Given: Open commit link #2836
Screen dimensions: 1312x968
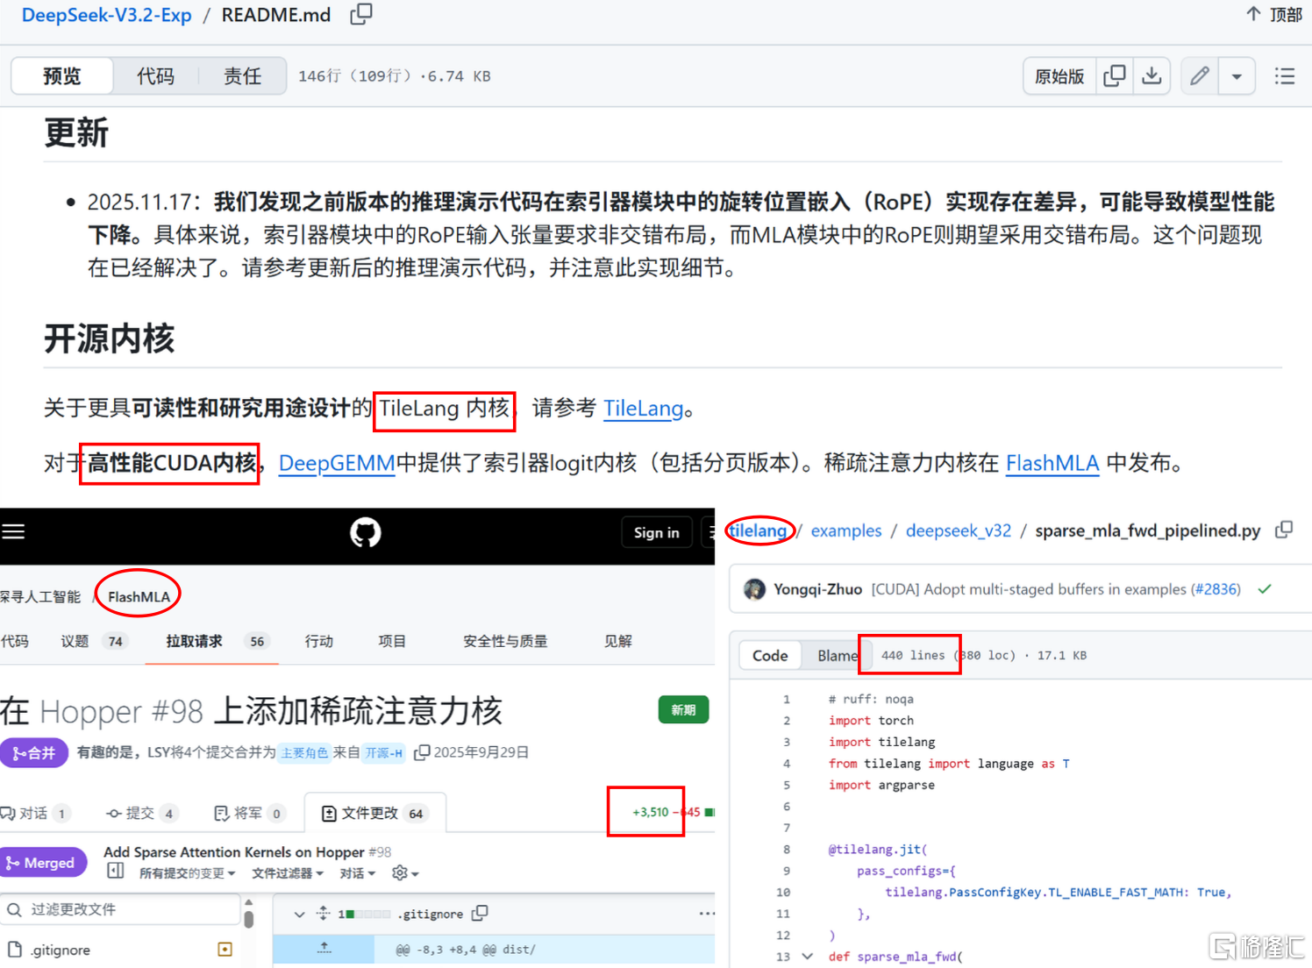Looking at the screenshot, I should point(1216,589).
